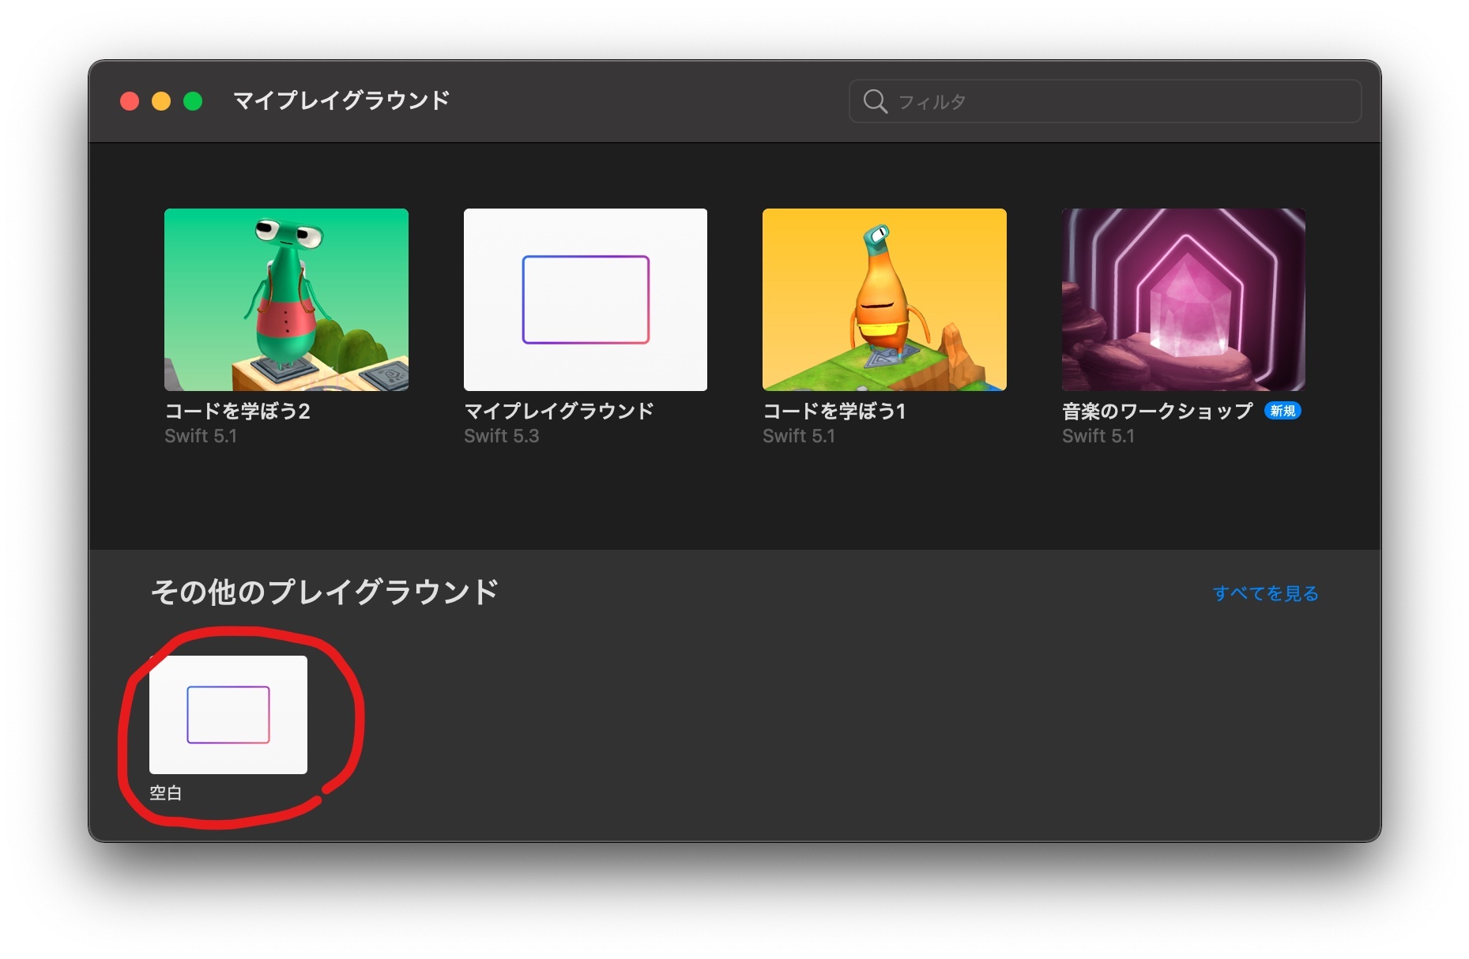Screen dimensions: 1469x959
Task: Minimize the window with the yellow button
Action: click(x=161, y=101)
